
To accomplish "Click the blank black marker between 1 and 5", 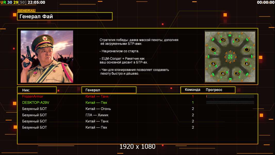I will coord(213,50).
